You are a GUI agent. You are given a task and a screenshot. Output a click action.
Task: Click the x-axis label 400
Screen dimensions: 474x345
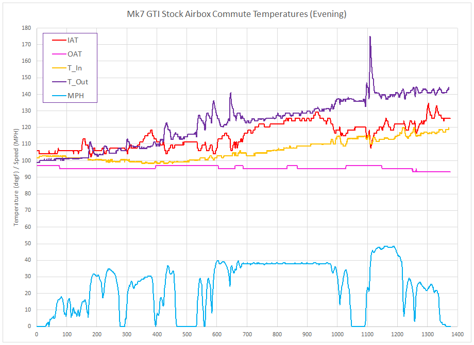pos(157,334)
